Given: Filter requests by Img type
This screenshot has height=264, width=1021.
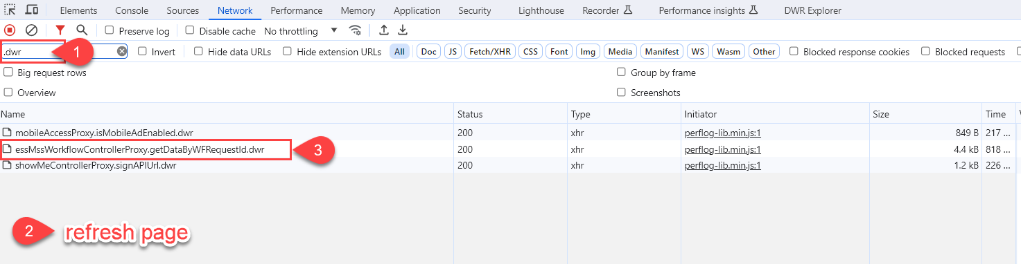Looking at the screenshot, I should point(588,51).
